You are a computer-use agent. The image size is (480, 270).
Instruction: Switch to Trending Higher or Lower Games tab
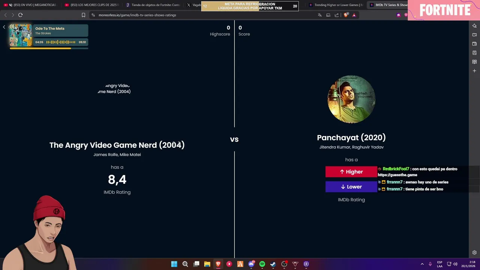tap(336, 5)
